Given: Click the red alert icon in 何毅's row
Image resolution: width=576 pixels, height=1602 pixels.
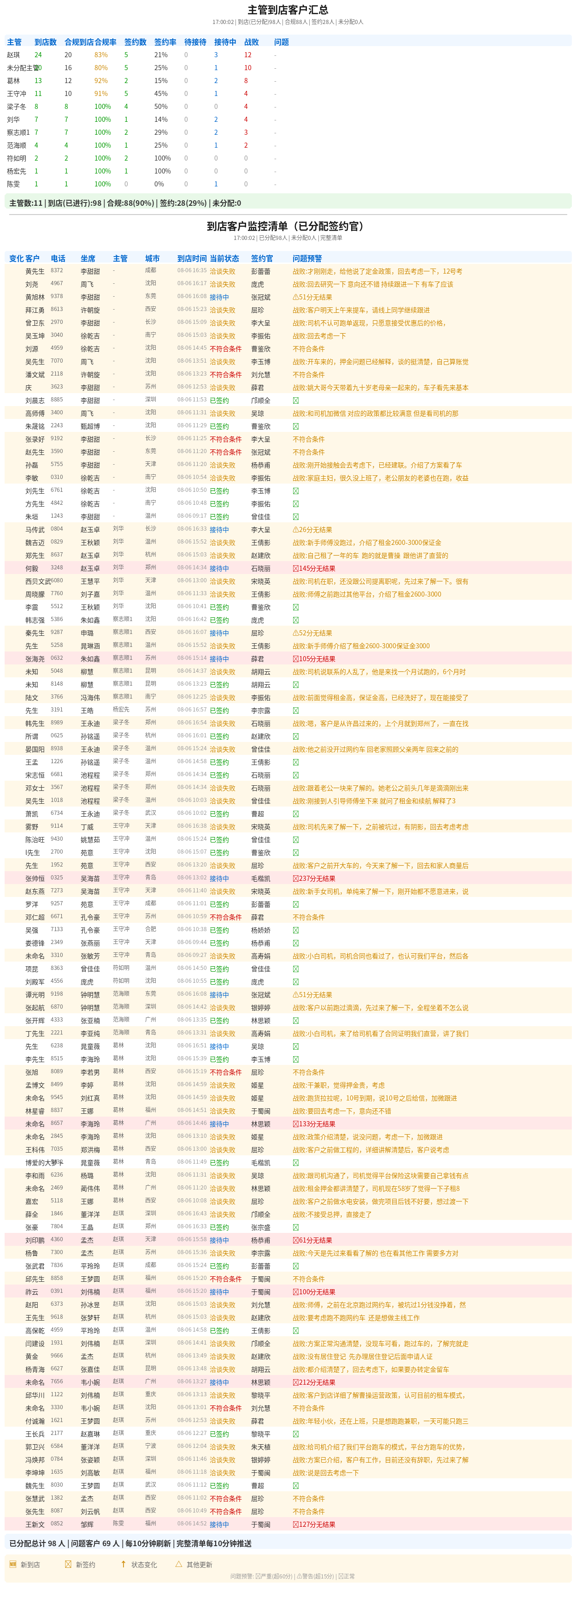Looking at the screenshot, I should (x=296, y=568).
